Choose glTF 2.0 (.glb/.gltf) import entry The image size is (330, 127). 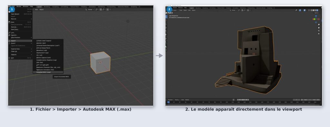48,65
